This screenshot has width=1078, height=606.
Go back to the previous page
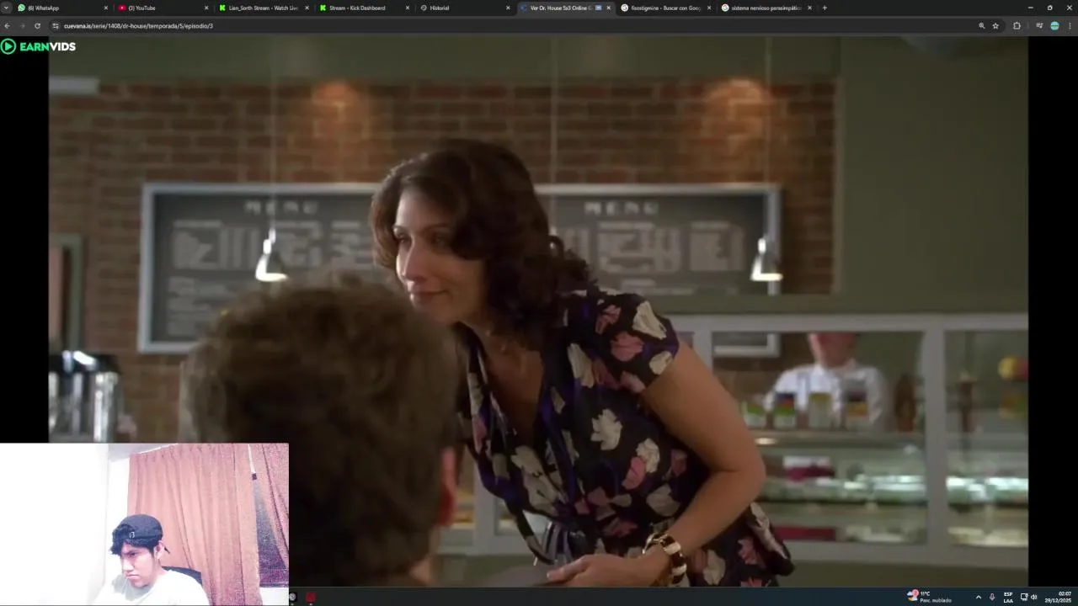tap(9, 26)
